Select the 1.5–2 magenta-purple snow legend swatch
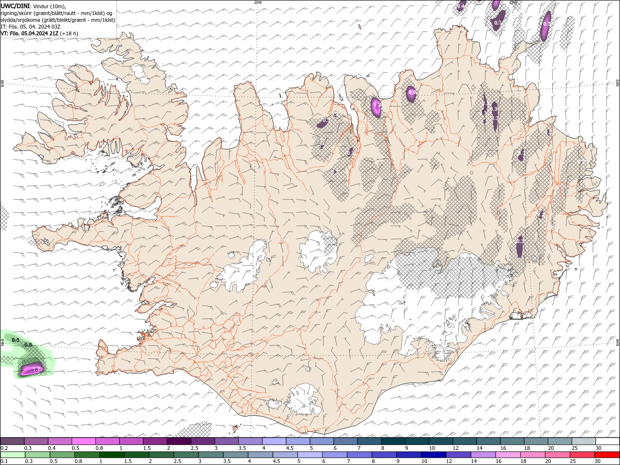The image size is (620, 465). coord(155,441)
